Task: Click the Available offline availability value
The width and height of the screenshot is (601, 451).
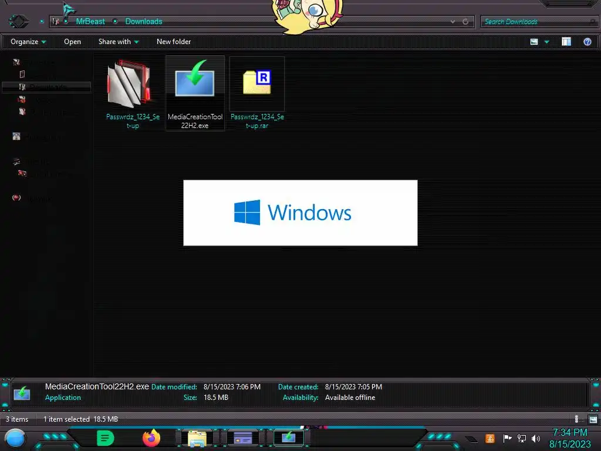Action: pyautogui.click(x=350, y=398)
